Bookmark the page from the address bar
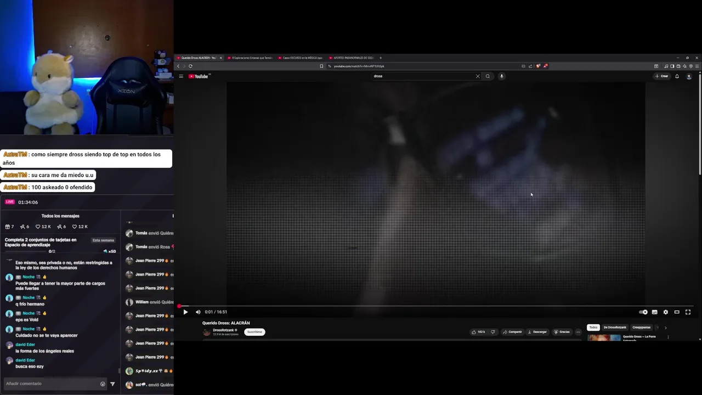Image resolution: width=702 pixels, height=395 pixels. pos(321,66)
